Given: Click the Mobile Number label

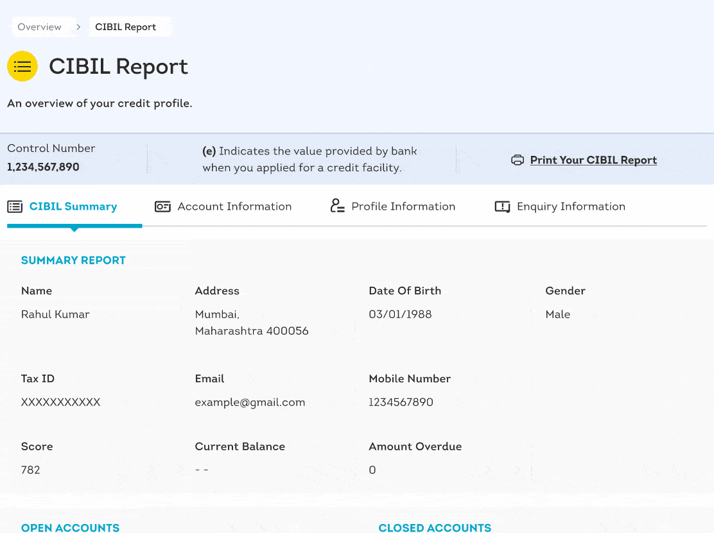Looking at the screenshot, I should tap(410, 378).
